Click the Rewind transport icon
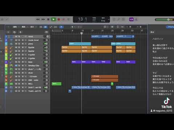The image size is (174, 130). [38, 19]
